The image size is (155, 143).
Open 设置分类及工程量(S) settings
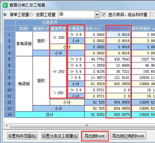60,136
